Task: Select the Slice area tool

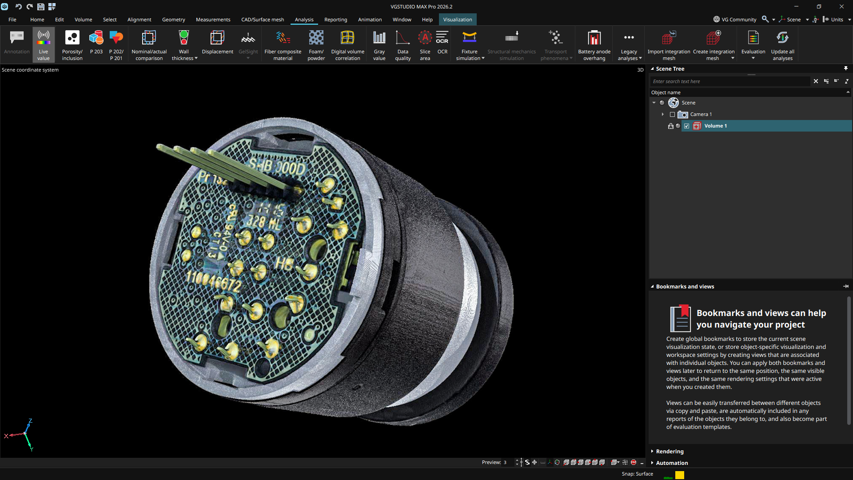Action: [x=425, y=45]
